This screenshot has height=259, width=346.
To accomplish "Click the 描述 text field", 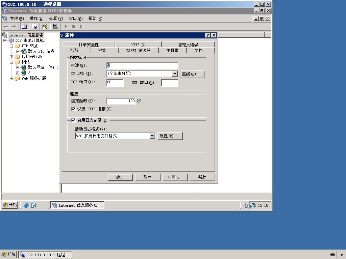I will 142,66.
